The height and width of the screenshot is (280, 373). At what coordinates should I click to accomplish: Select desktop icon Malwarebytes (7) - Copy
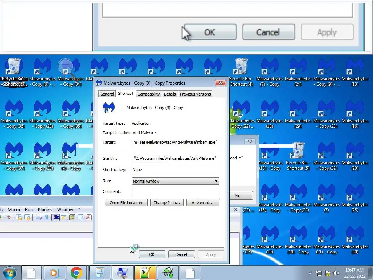[270, 73]
